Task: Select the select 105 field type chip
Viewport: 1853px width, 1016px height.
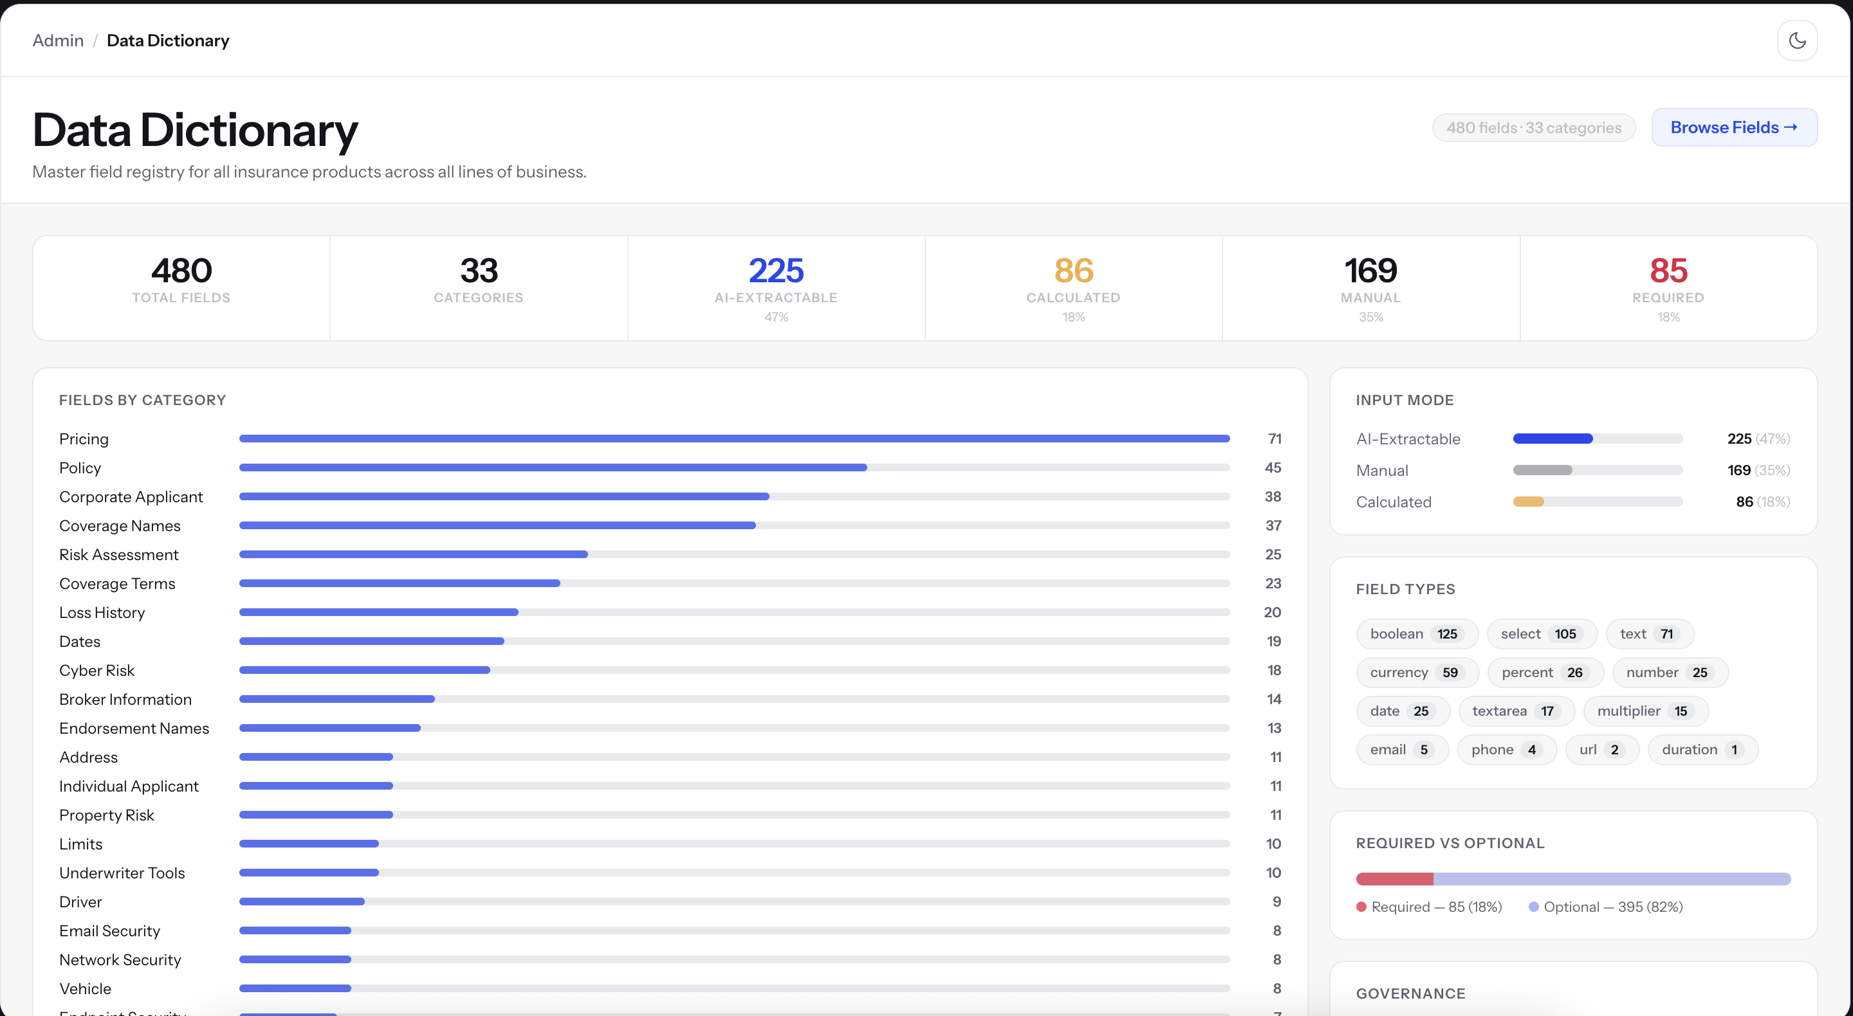Action: pos(1541,633)
